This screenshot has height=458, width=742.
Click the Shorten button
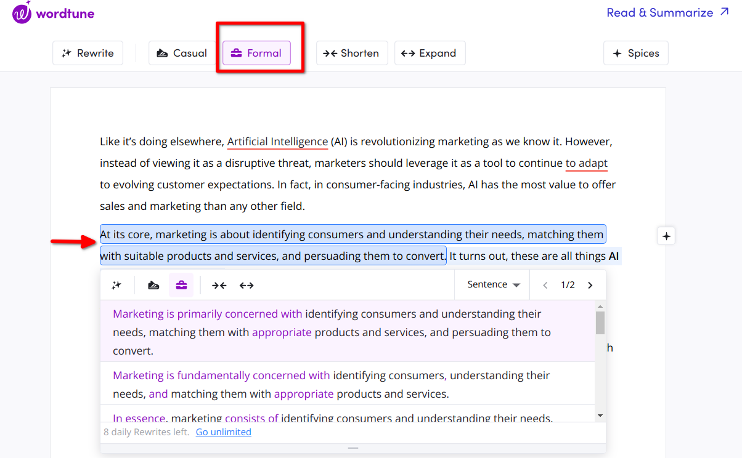pyautogui.click(x=352, y=53)
